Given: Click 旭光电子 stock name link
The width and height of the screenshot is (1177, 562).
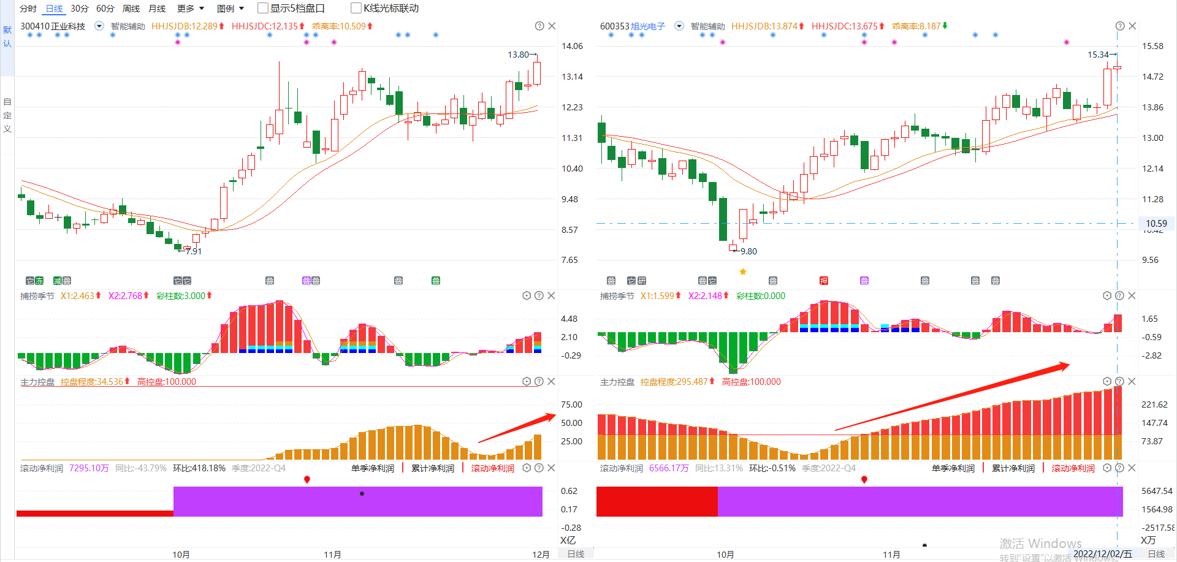Looking at the screenshot, I should coord(648,26).
